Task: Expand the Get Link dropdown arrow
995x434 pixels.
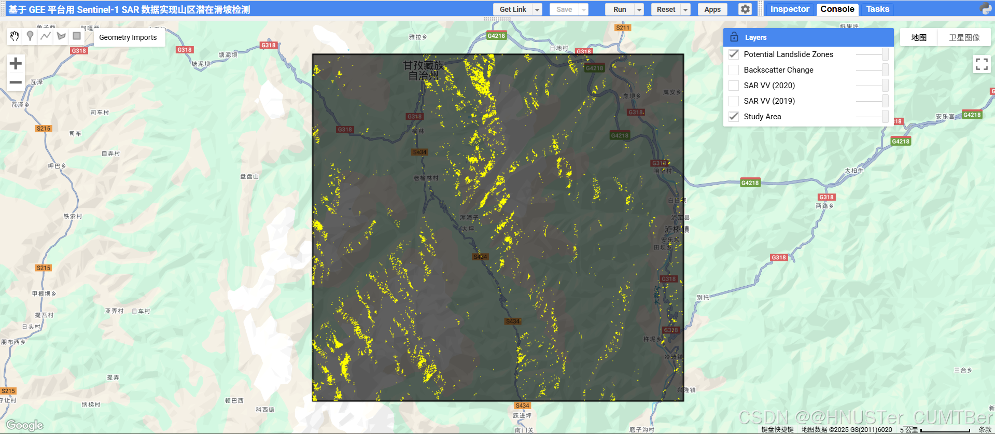Action: click(x=537, y=9)
